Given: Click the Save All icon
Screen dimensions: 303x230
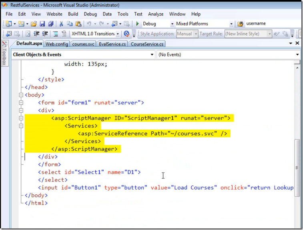Looking at the screenshot, I should (x=50, y=24).
